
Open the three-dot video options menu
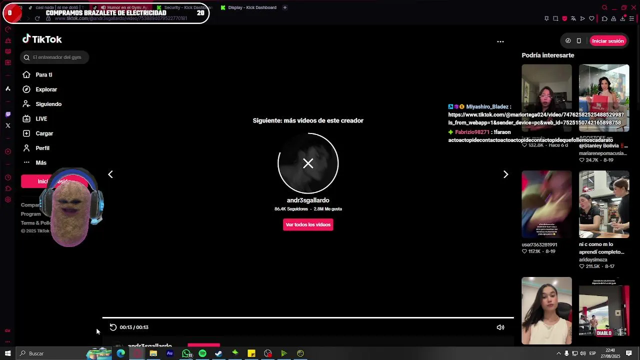coord(500,42)
